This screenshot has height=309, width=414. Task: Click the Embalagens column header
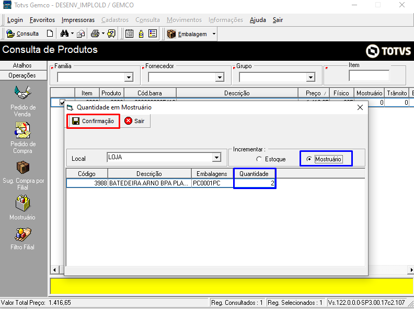pyautogui.click(x=212, y=174)
